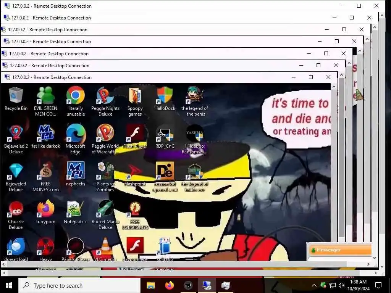This screenshot has width=391, height=293.
Task: Click the up arrow of the innermost vertical scrollbar
Action: (334, 87)
